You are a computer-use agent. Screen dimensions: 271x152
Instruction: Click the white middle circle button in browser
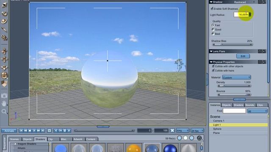[185, 138]
